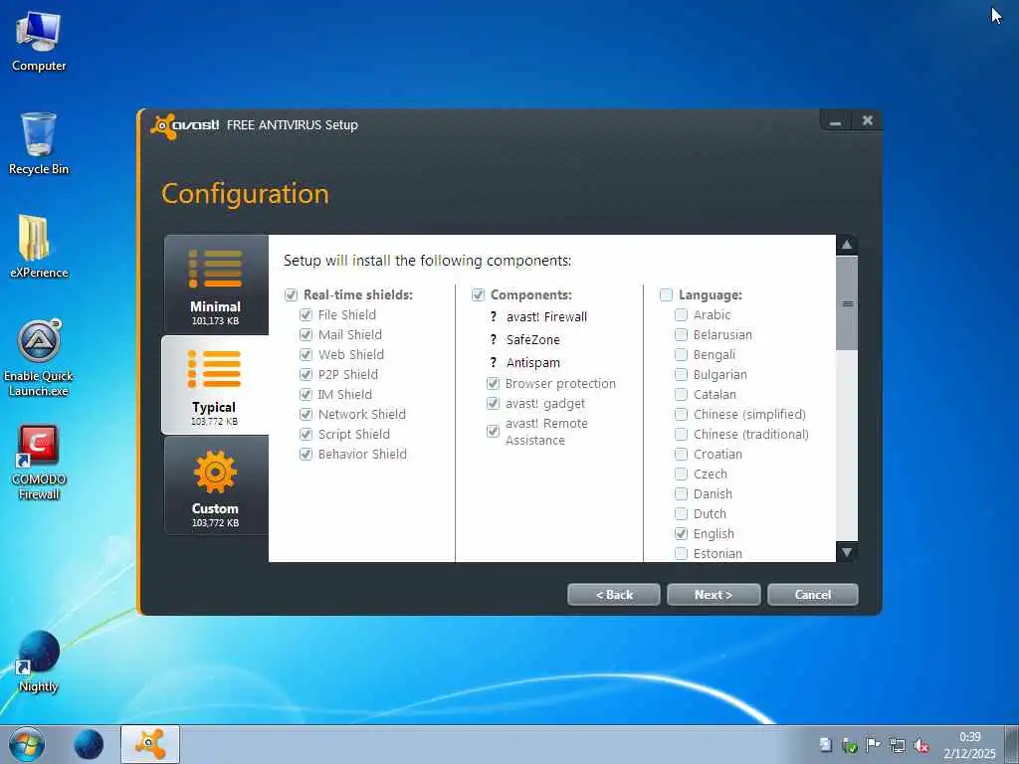Enable the Czech language checkbox
Screen dimensions: 1019x764
coord(681,475)
